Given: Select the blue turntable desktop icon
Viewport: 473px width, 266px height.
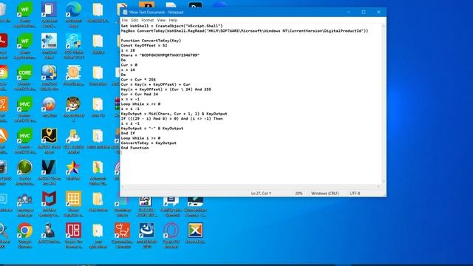Looking at the screenshot, I should click(146, 231).
